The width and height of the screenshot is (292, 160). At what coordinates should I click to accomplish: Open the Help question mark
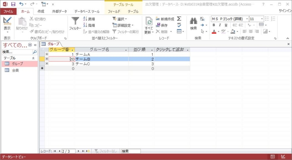pyautogui.click(x=263, y=4)
